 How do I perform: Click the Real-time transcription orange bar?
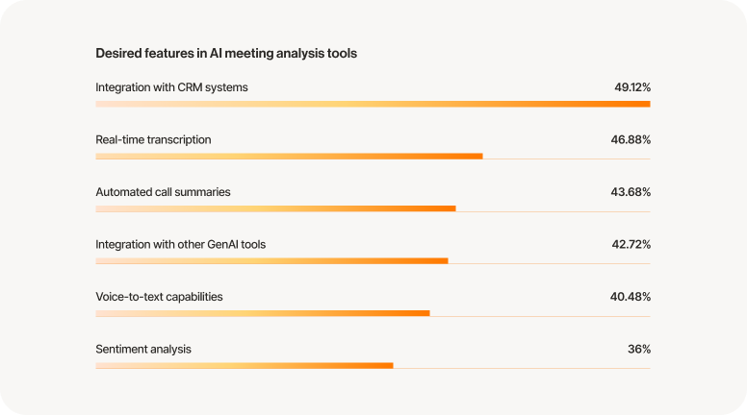coord(289,156)
